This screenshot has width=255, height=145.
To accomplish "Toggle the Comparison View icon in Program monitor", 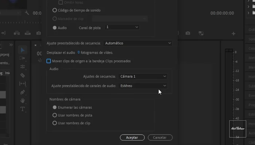I will [x=201, y=33].
